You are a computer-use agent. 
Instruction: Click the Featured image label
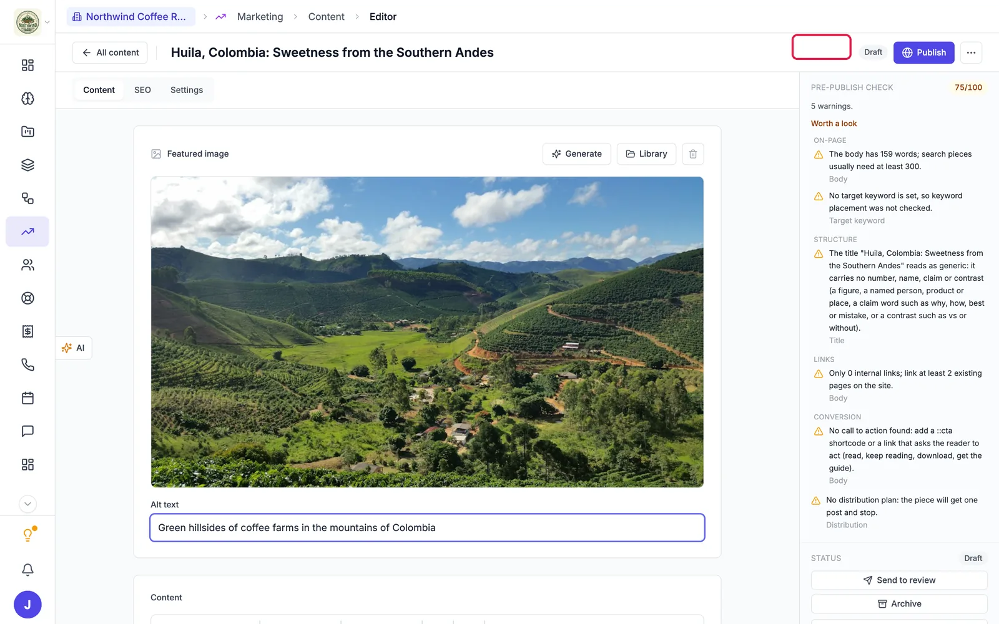pyautogui.click(x=198, y=154)
